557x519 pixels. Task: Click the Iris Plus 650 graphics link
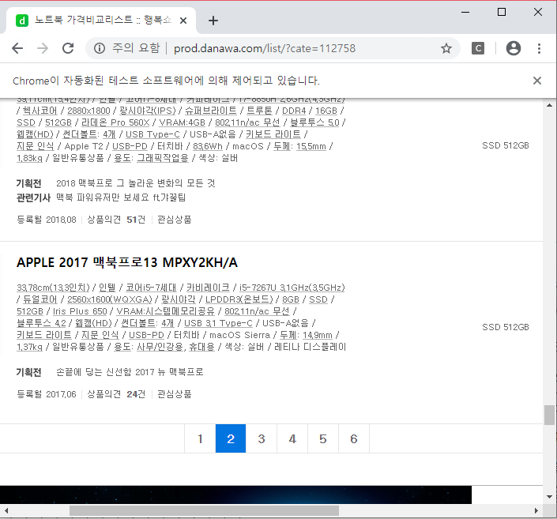80,311
